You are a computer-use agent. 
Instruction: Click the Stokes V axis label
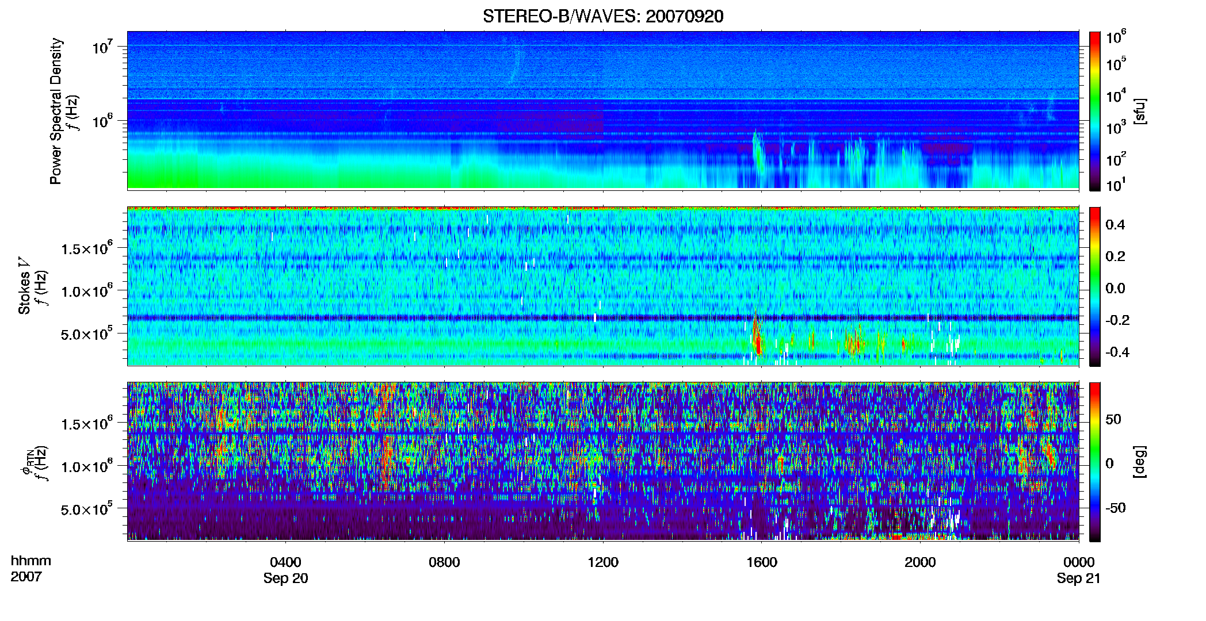pos(25,285)
